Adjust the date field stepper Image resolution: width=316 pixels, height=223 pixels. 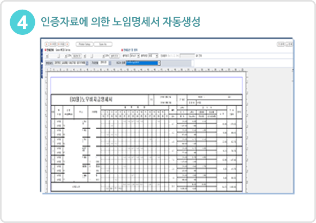(110, 63)
